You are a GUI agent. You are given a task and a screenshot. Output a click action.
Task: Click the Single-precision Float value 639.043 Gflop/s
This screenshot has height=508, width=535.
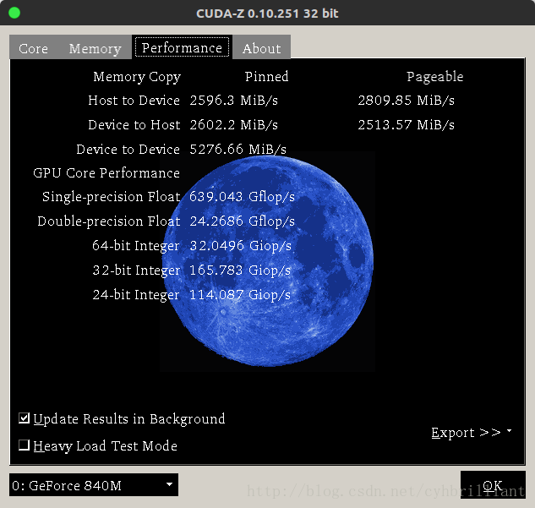242,197
